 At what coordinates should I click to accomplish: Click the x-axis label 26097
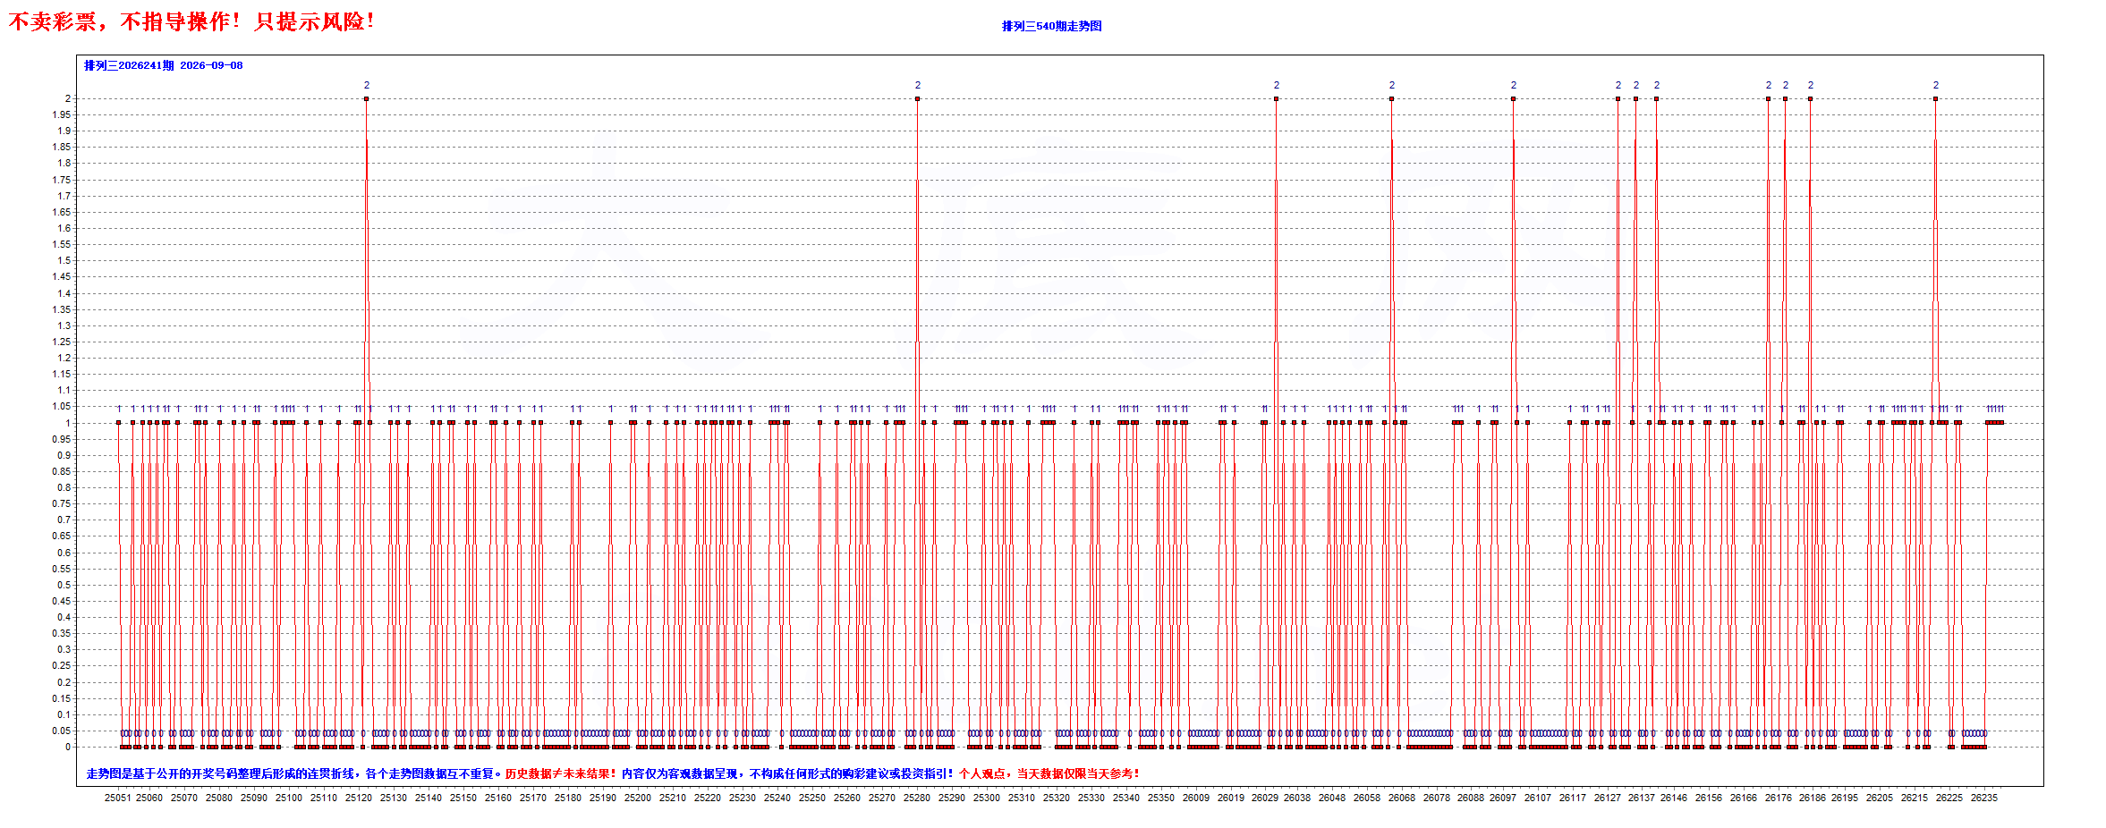[1503, 798]
